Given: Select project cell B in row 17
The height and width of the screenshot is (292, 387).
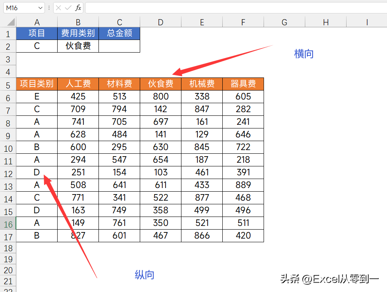Looking at the screenshot, I should 37,236.
